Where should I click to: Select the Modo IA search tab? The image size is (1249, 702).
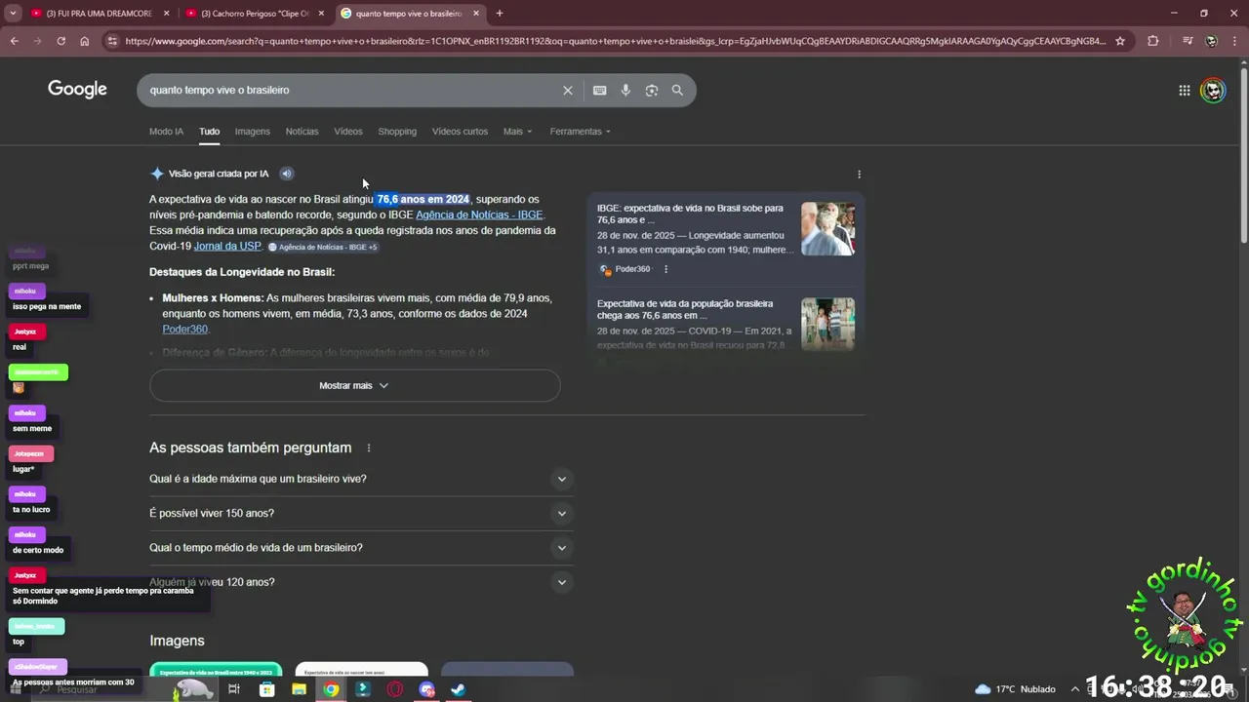pyautogui.click(x=166, y=132)
